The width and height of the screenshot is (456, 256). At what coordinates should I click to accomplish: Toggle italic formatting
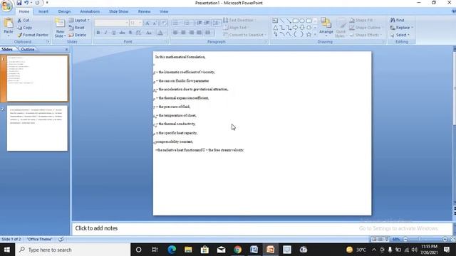106,33
